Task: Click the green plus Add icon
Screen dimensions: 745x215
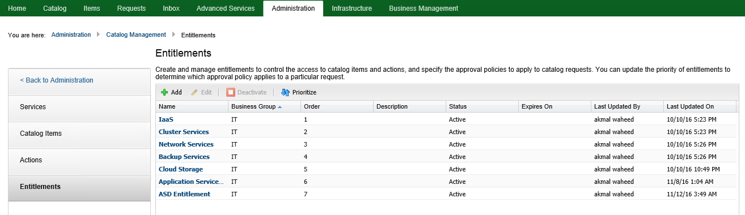Action: [164, 92]
